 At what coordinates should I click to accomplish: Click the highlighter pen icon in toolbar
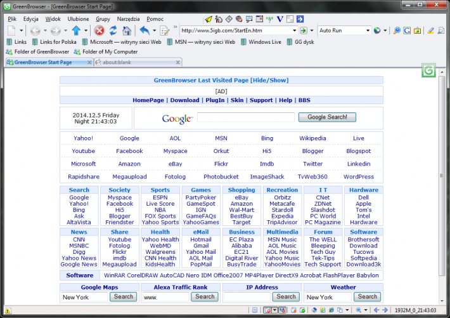tap(430, 30)
